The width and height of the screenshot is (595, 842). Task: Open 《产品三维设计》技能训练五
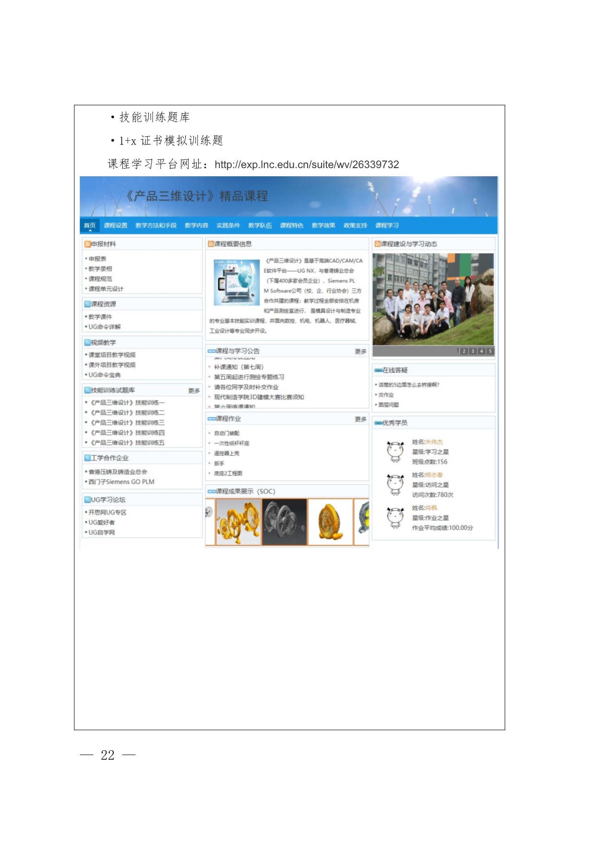[x=127, y=443]
